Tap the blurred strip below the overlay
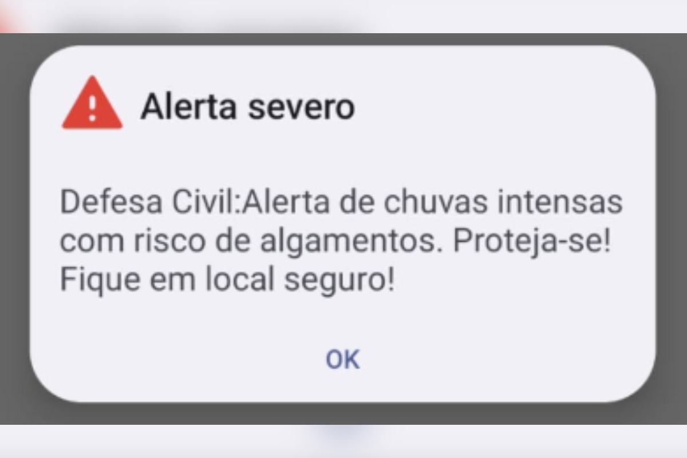The height and width of the screenshot is (458, 687). [x=343, y=441]
